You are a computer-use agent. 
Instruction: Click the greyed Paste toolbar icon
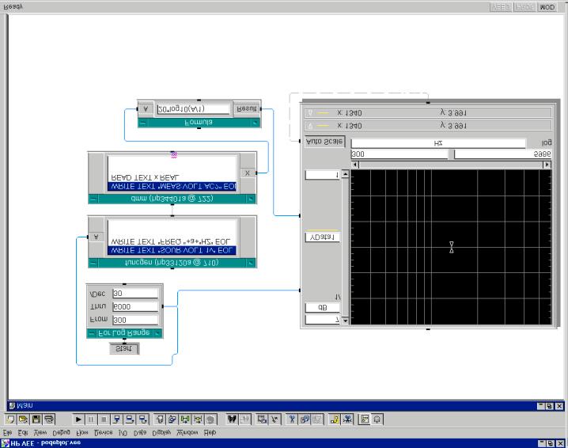click(317, 420)
